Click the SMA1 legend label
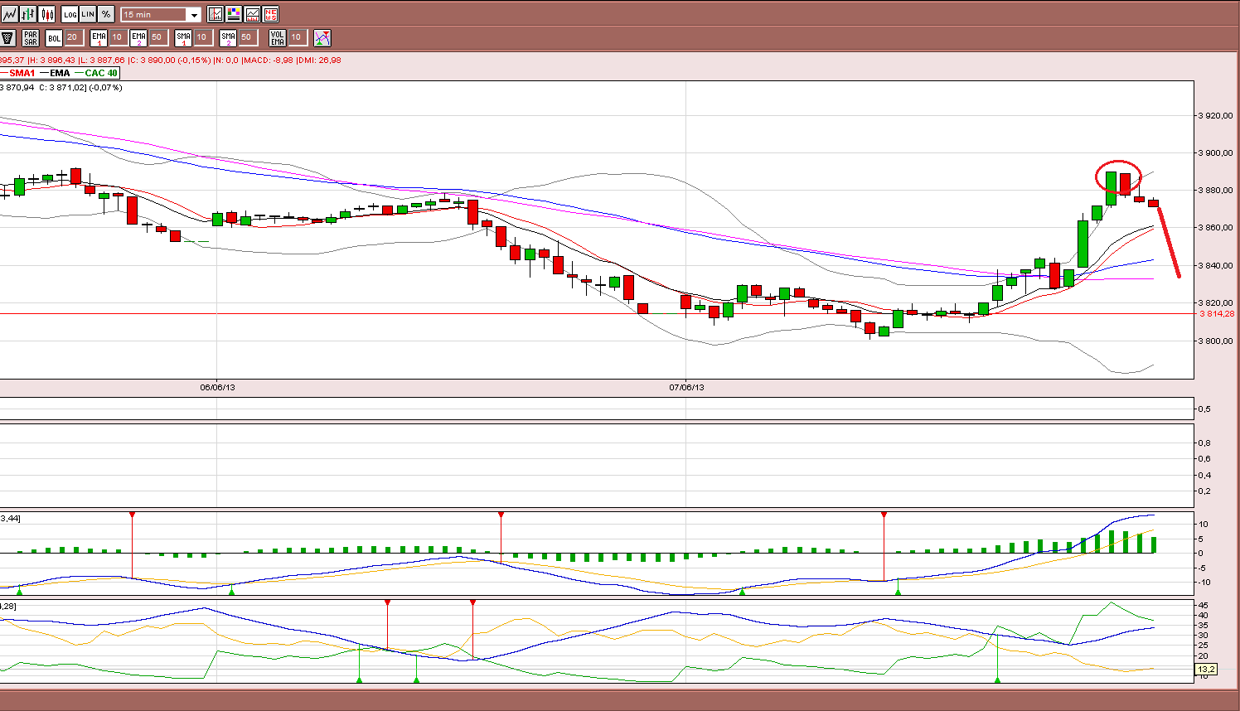Screen dimensions: 1240x711 click(x=22, y=73)
